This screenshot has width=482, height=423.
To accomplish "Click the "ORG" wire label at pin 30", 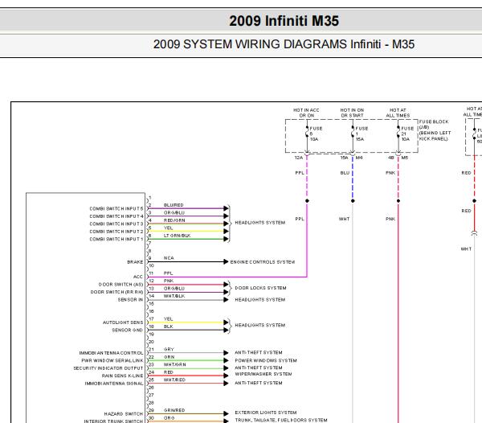I will pyautogui.click(x=169, y=418).
